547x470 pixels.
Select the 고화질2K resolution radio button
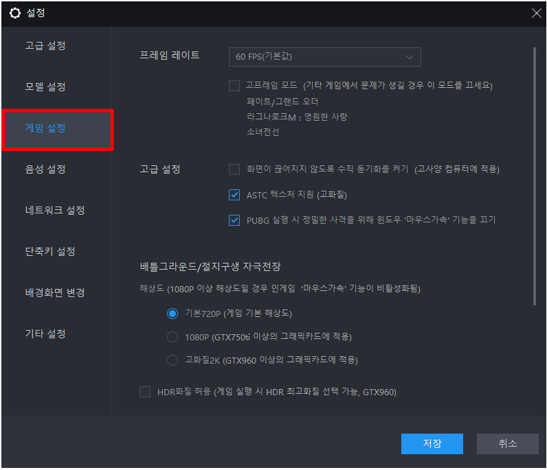pos(172,360)
